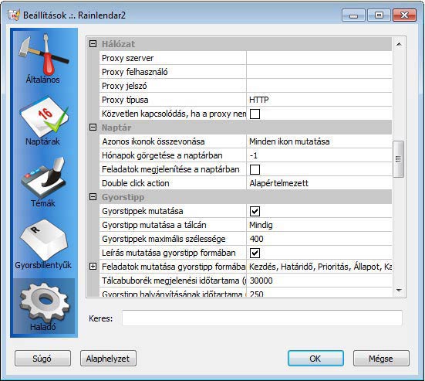Collapse the Hálózat section
This screenshot has height=381, width=425.
(x=93, y=44)
